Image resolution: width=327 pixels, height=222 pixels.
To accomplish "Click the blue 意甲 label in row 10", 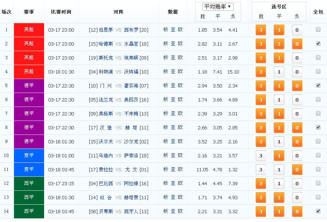I will pos(29,155).
